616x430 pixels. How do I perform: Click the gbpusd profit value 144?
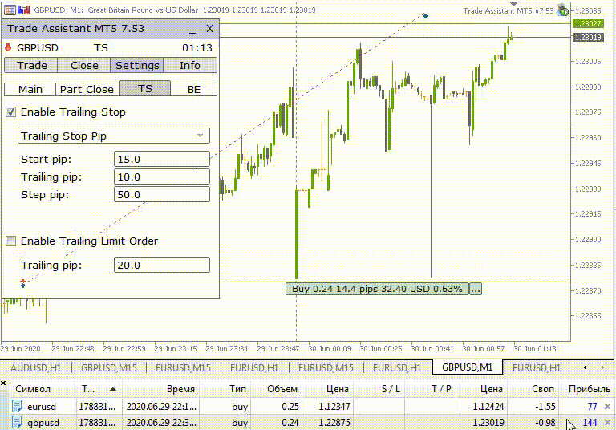point(590,423)
